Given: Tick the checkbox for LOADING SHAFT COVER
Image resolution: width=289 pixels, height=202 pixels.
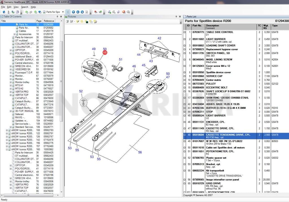Looking at the screenshot, I should click(185, 46).
